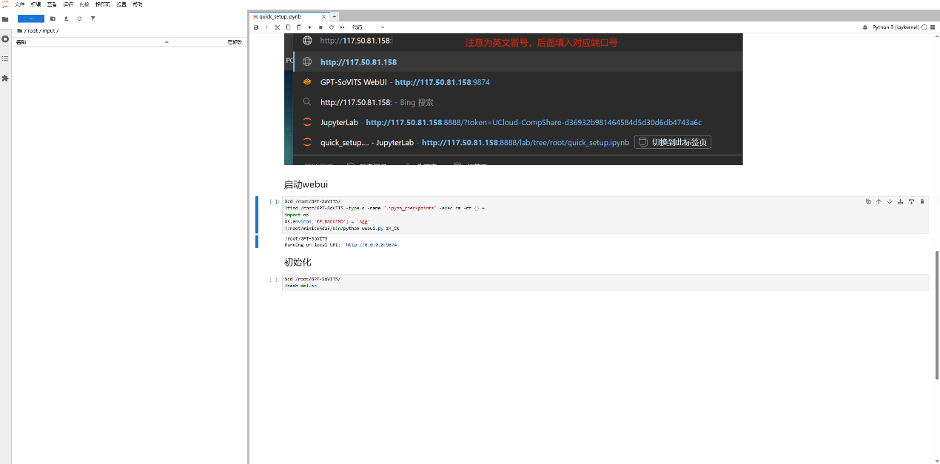Interrupt the kernel with stop button
The width and height of the screenshot is (940, 464).
click(x=320, y=27)
